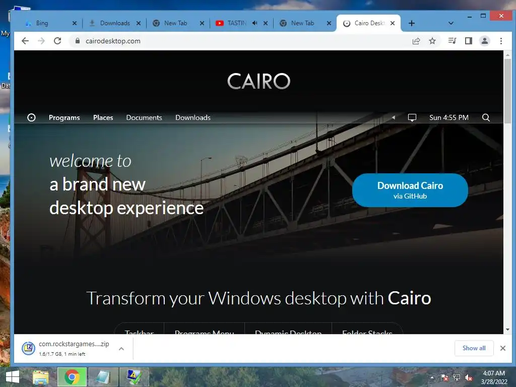Open Places in Cairo menu bar
This screenshot has width=516, height=387.
103,117
